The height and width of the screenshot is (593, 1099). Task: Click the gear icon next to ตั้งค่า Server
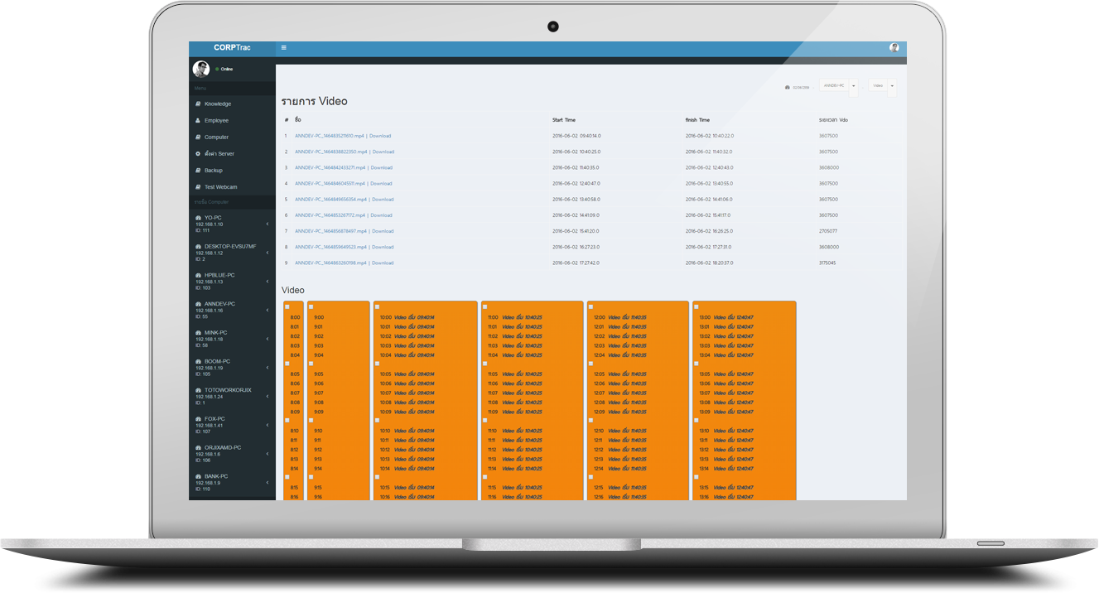point(198,154)
